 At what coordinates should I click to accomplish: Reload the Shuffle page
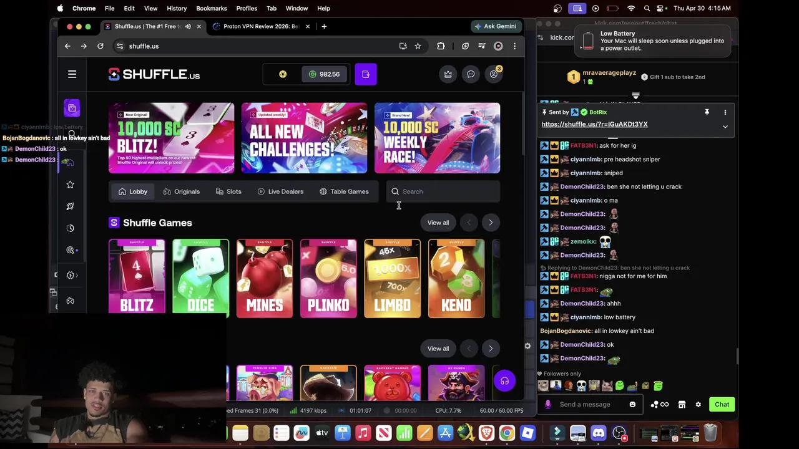[100, 46]
